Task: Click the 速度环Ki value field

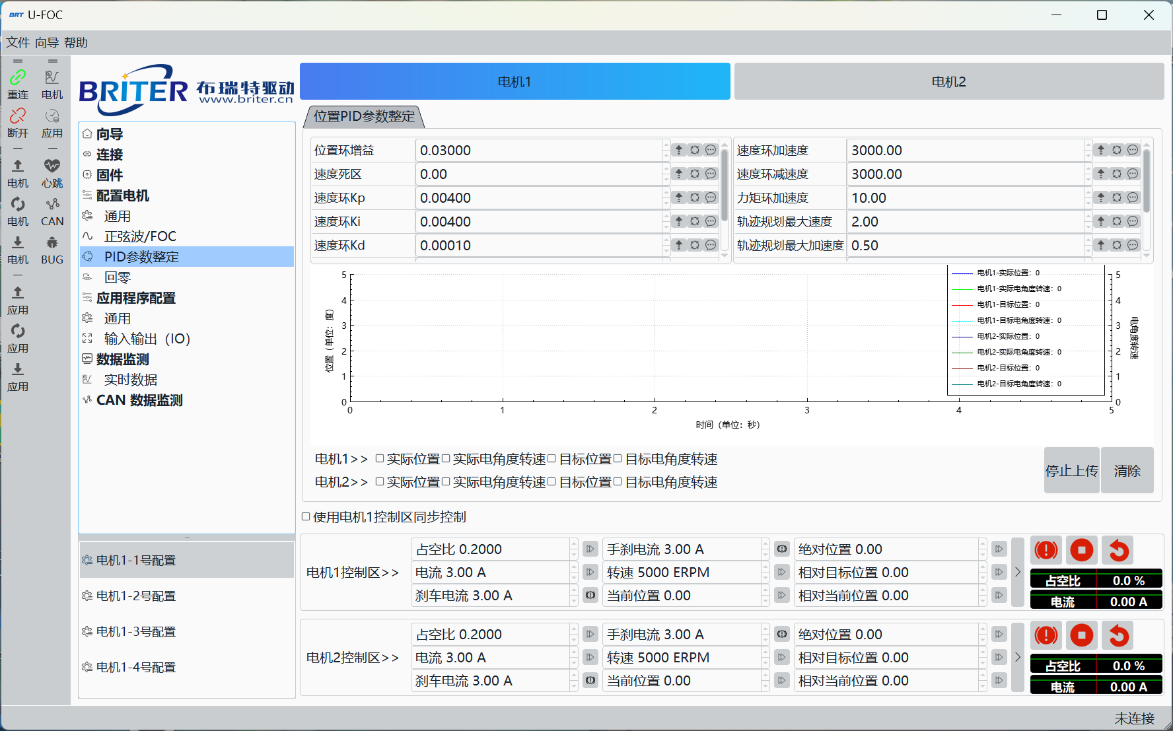Action: coord(538,221)
